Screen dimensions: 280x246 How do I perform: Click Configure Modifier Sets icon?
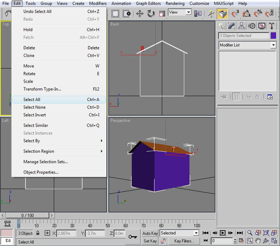click(270, 97)
